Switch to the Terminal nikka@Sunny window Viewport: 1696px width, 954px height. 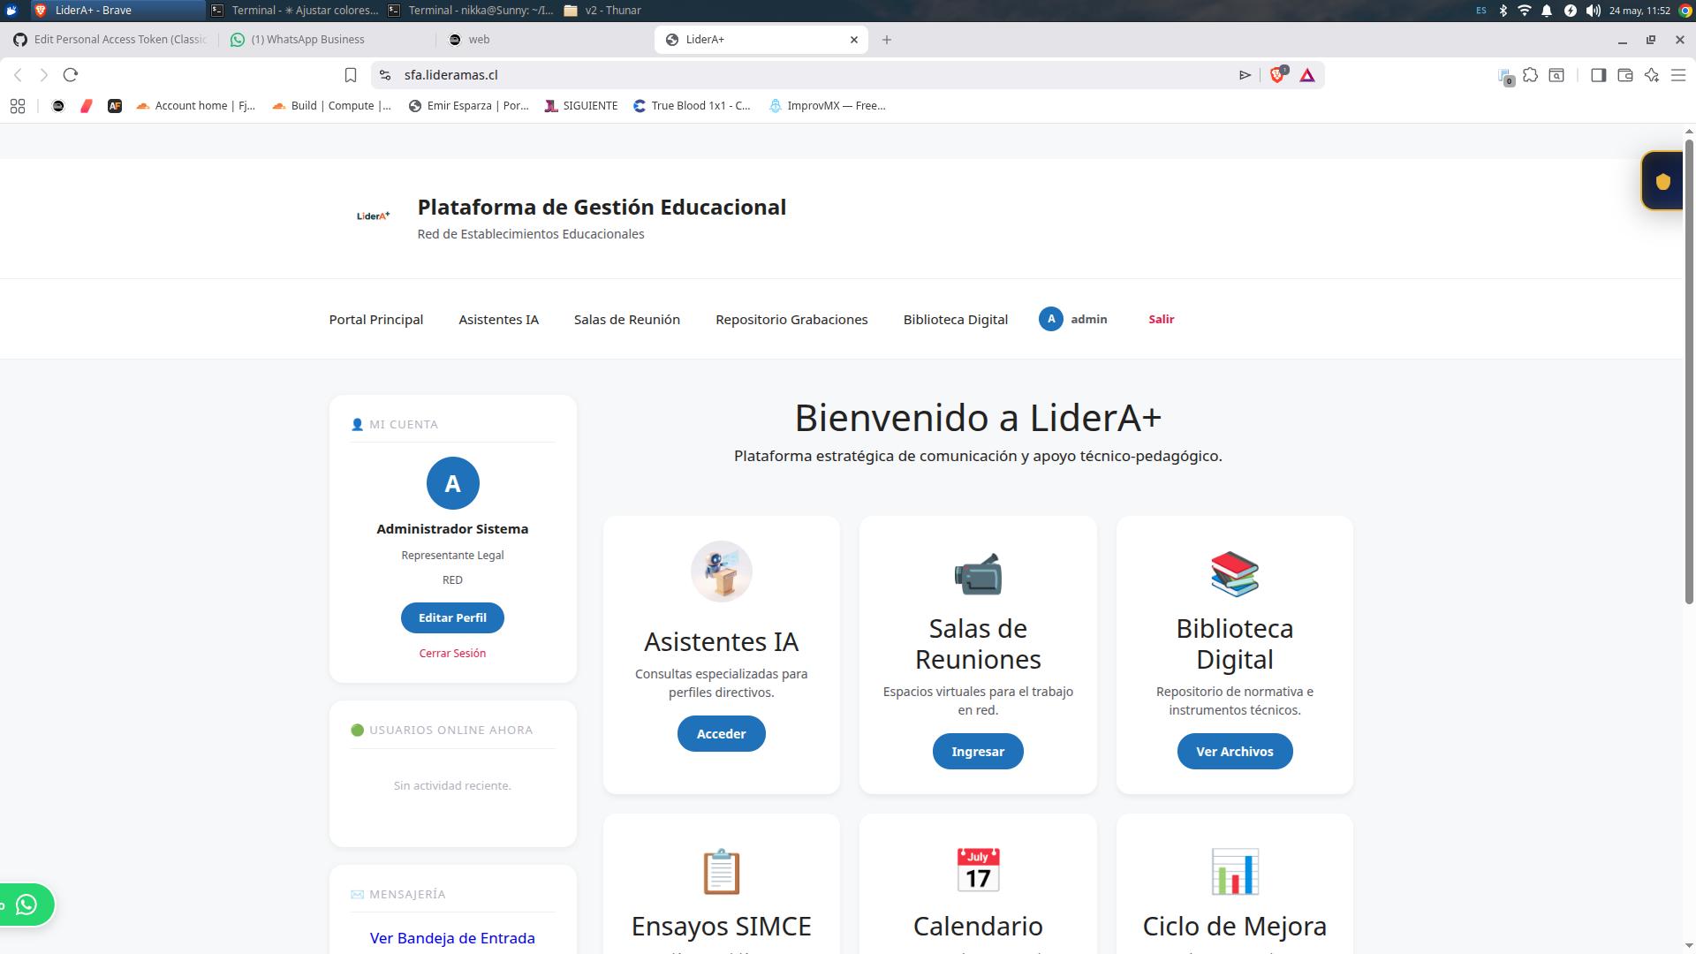tap(472, 11)
